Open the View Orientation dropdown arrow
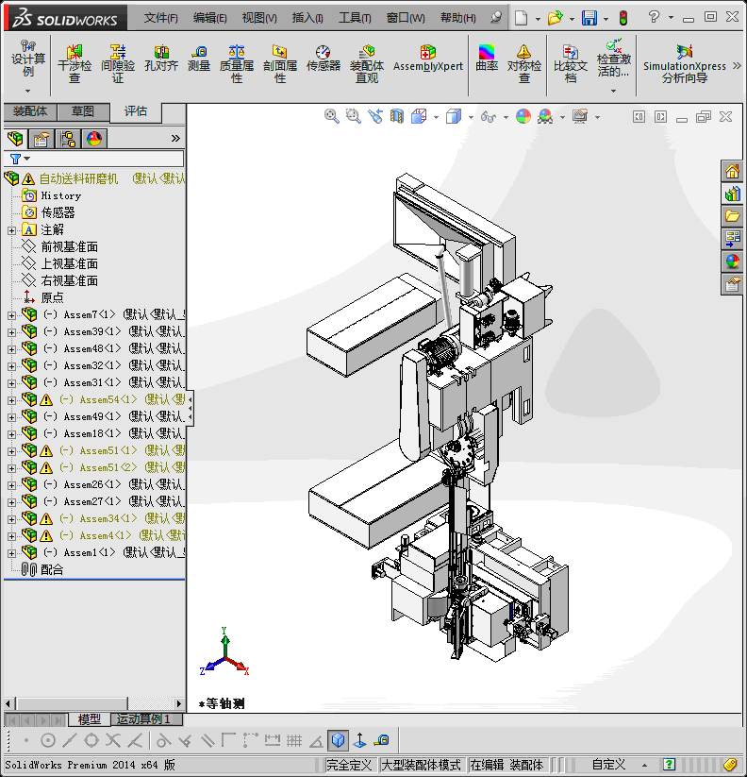The image size is (747, 777). [x=436, y=117]
